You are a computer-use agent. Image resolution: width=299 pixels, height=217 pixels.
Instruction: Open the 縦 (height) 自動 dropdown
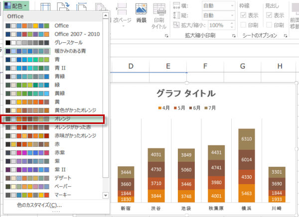[219, 15]
